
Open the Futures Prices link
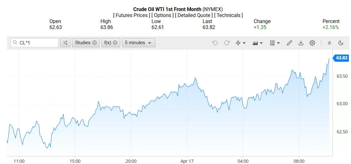(132, 15)
